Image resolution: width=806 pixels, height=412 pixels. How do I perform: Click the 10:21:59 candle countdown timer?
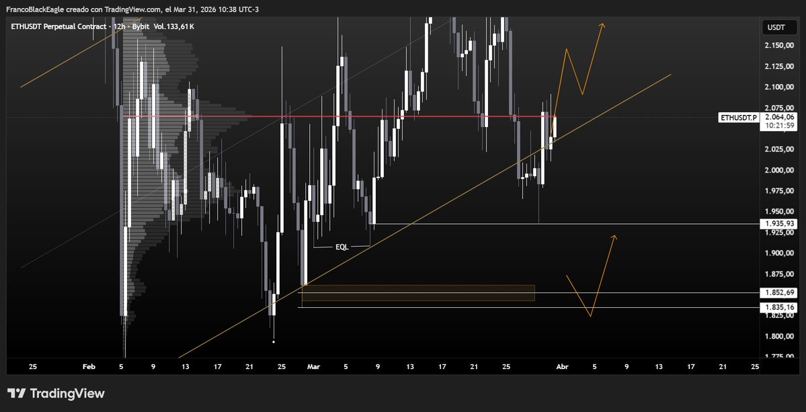click(779, 125)
